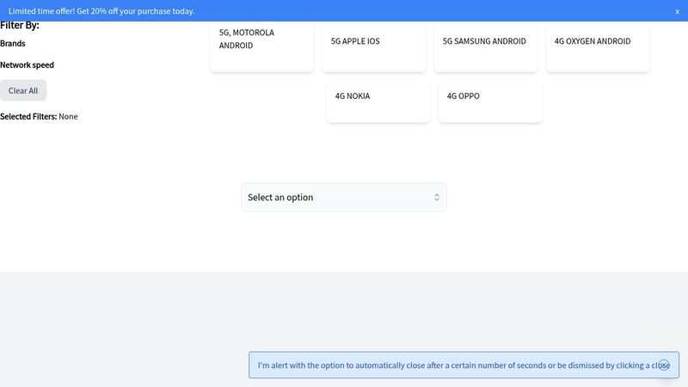Screen dimensions: 688x387
Task: Select the 5G APPLE IOS card
Action: coord(374,46)
